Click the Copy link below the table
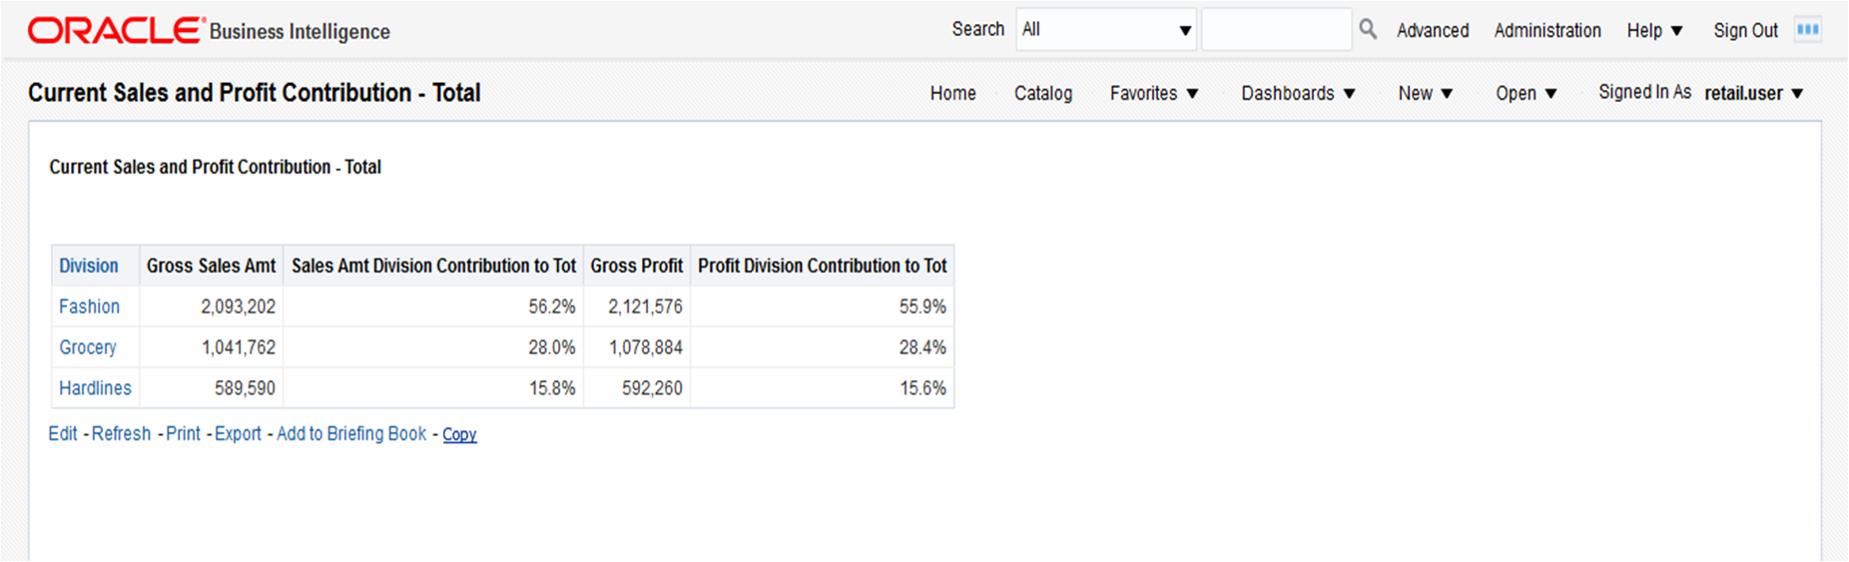1849x562 pixels. [x=459, y=435]
